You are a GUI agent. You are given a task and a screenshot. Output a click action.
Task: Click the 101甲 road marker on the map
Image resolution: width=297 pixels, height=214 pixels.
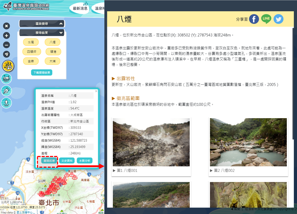(x=42, y=181)
